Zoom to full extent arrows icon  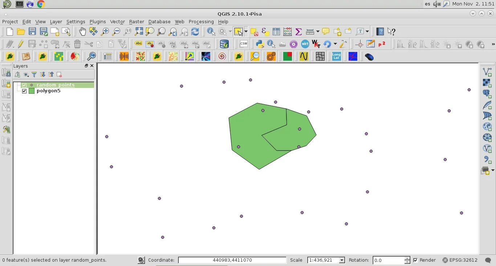[x=139, y=32]
